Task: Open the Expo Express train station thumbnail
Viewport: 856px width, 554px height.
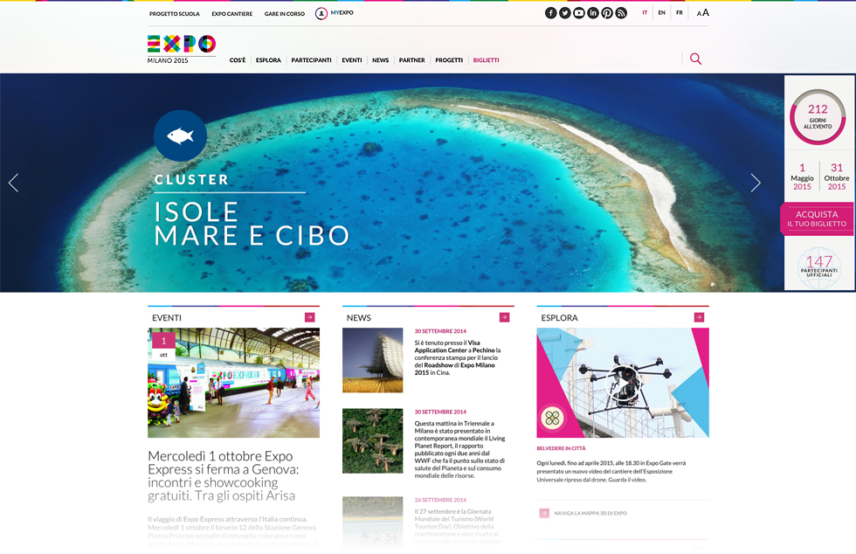Action: 234,383
